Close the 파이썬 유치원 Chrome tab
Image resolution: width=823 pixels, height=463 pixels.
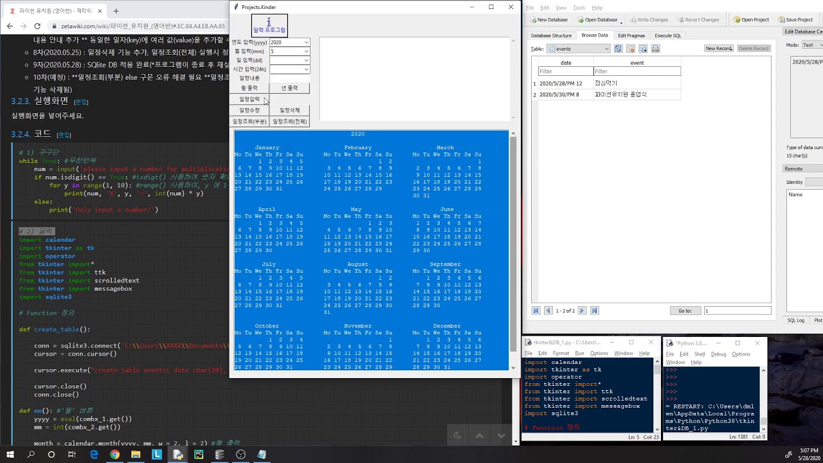pos(101,11)
